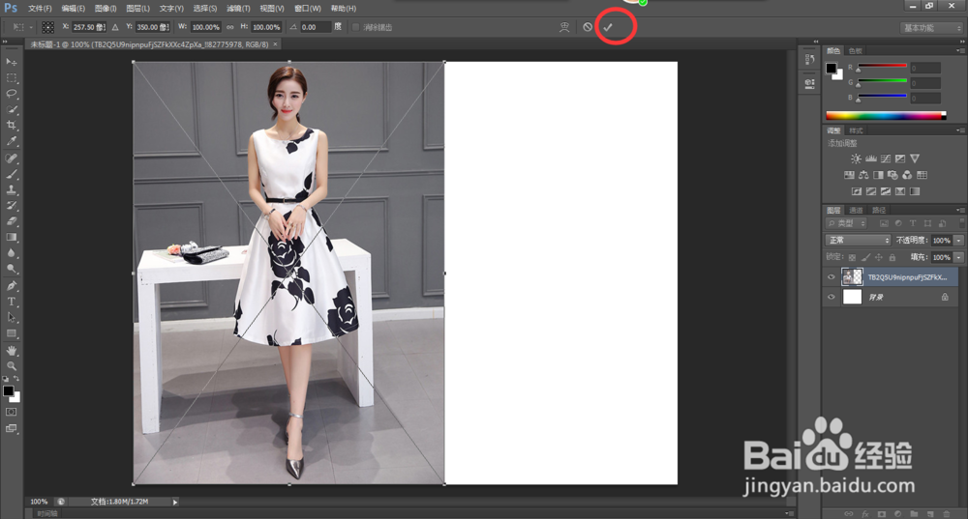Select the Horizontal Type tool

point(11,302)
